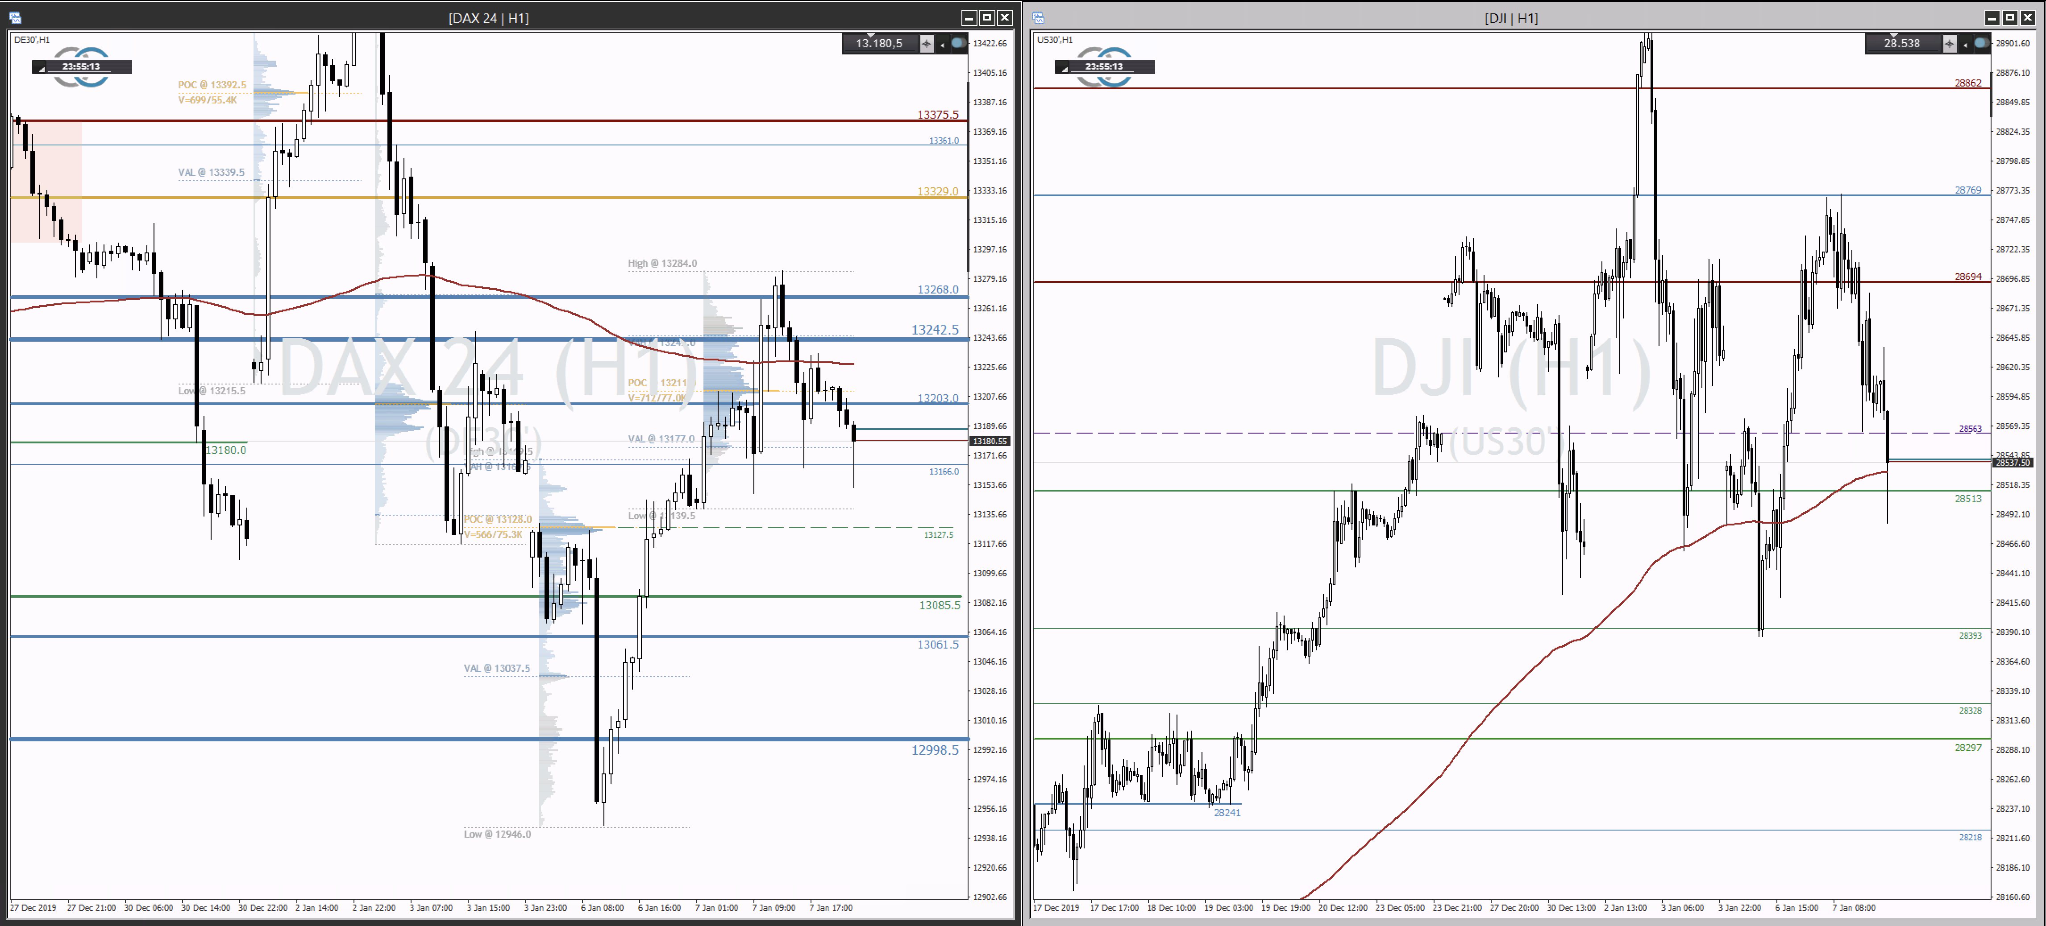Select the 12998.5 level label

(x=935, y=750)
